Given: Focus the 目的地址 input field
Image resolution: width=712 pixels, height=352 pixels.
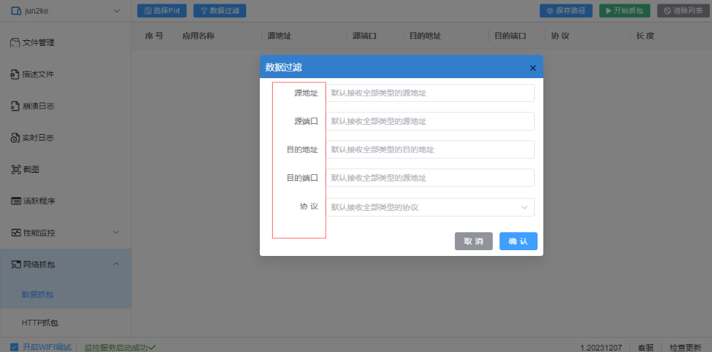Looking at the screenshot, I should (430, 149).
